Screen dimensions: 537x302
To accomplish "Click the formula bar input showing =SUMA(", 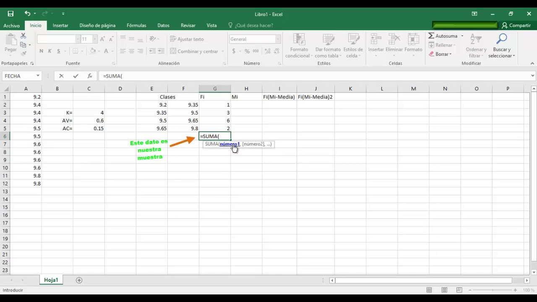I will click(x=314, y=76).
